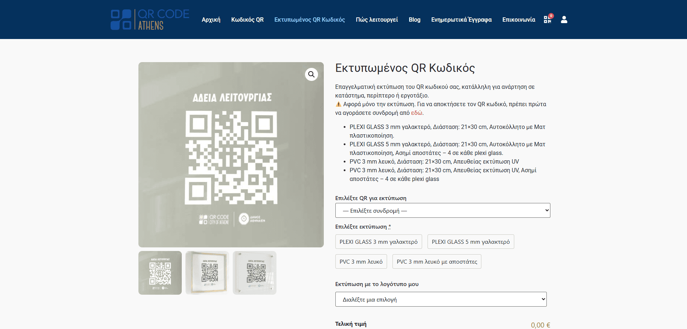The width and height of the screenshot is (687, 329).
Task: Go to Αρχική menu item
Action: [211, 20]
